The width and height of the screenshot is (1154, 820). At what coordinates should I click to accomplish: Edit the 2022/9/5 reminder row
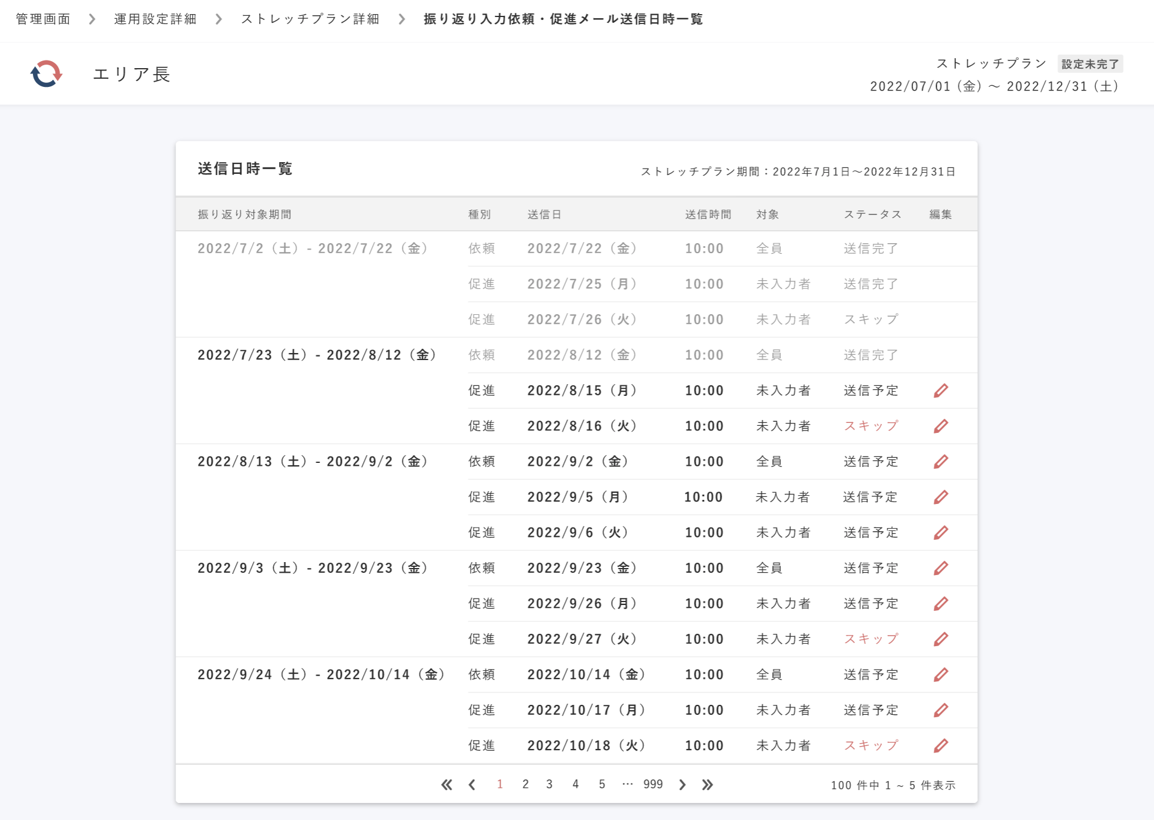(941, 497)
